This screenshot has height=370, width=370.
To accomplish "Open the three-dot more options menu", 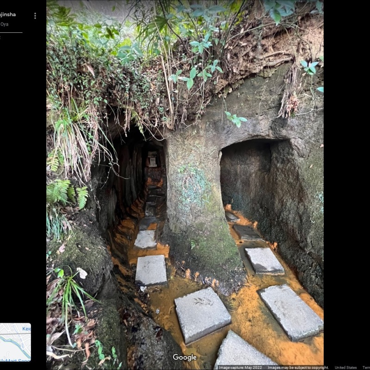I will (x=35, y=16).
